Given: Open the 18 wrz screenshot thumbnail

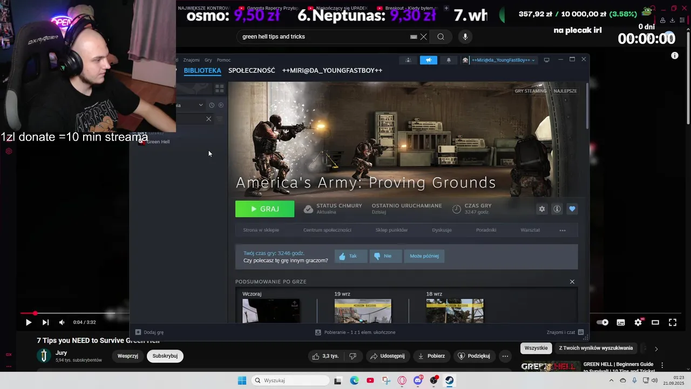Looking at the screenshot, I should 455,311.
